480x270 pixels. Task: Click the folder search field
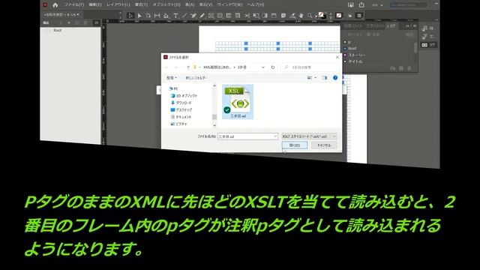tap(310, 67)
